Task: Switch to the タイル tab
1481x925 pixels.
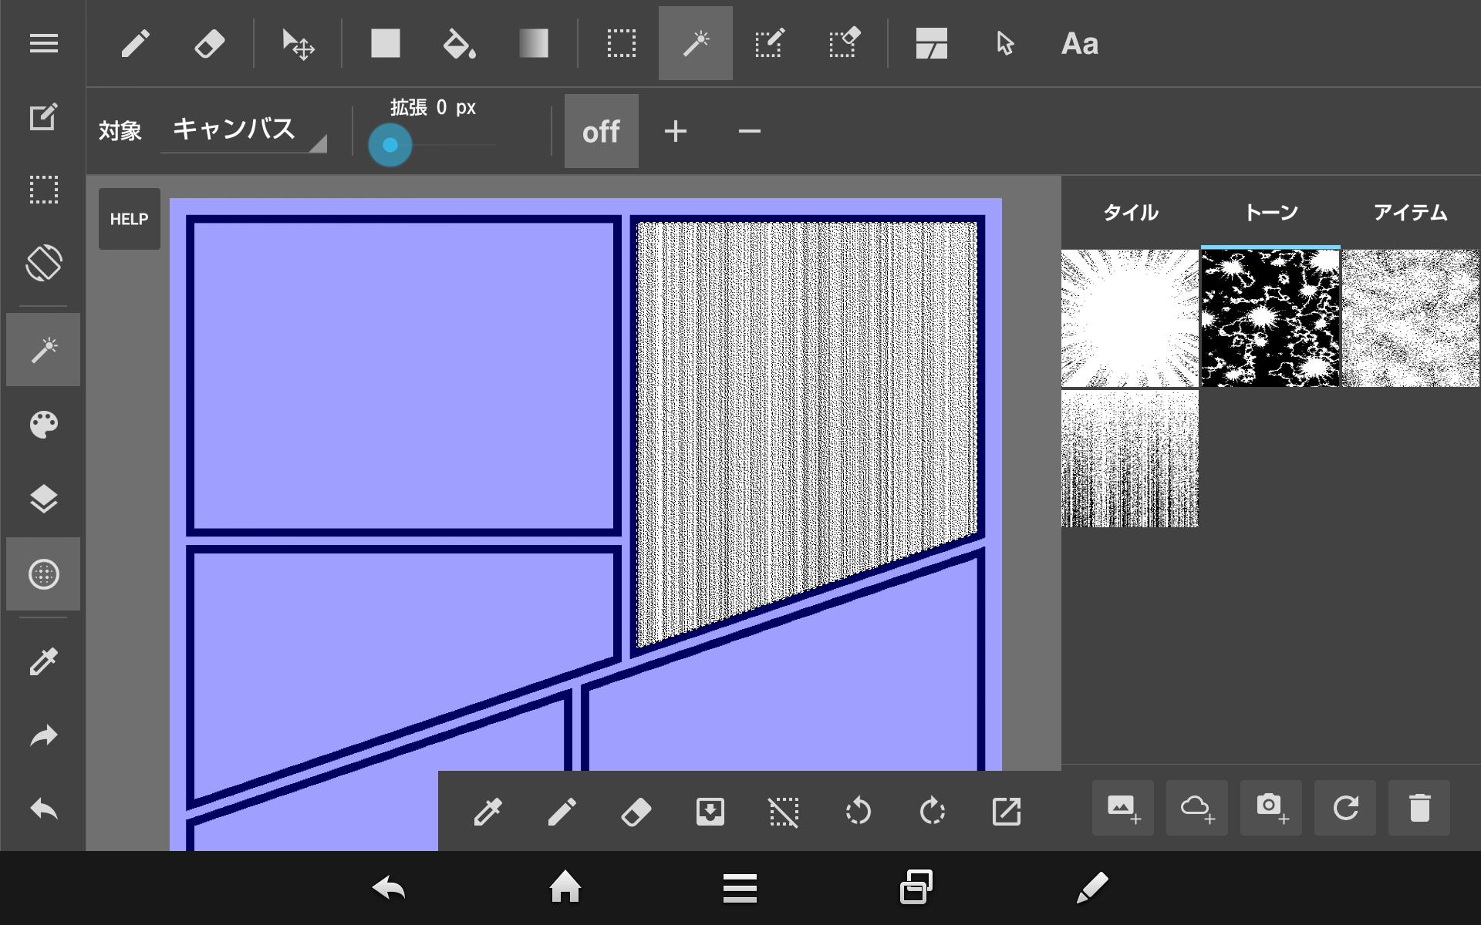Action: pyautogui.click(x=1130, y=213)
